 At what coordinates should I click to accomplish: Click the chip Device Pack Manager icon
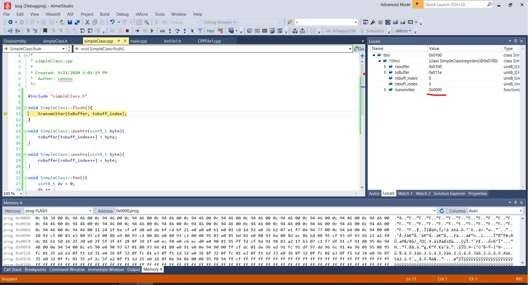388,22
